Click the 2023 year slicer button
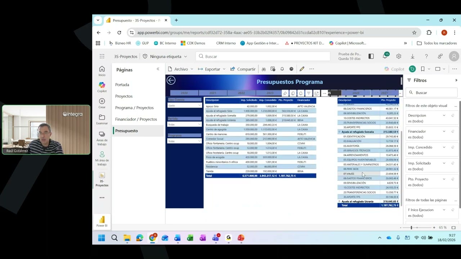 coord(270,93)
